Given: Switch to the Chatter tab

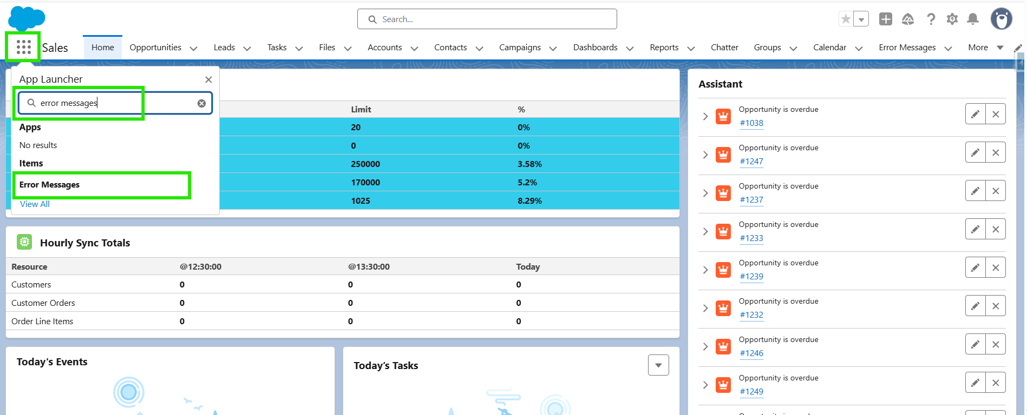Looking at the screenshot, I should coord(724,48).
